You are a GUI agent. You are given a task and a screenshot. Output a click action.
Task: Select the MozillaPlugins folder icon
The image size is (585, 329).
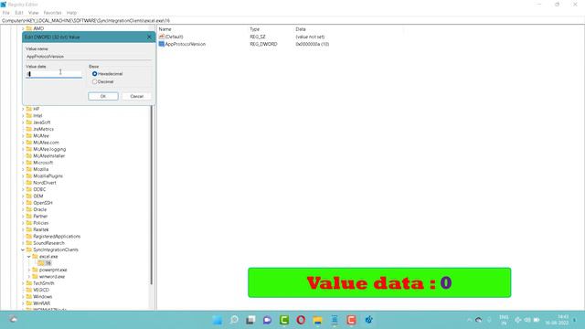coord(29,176)
